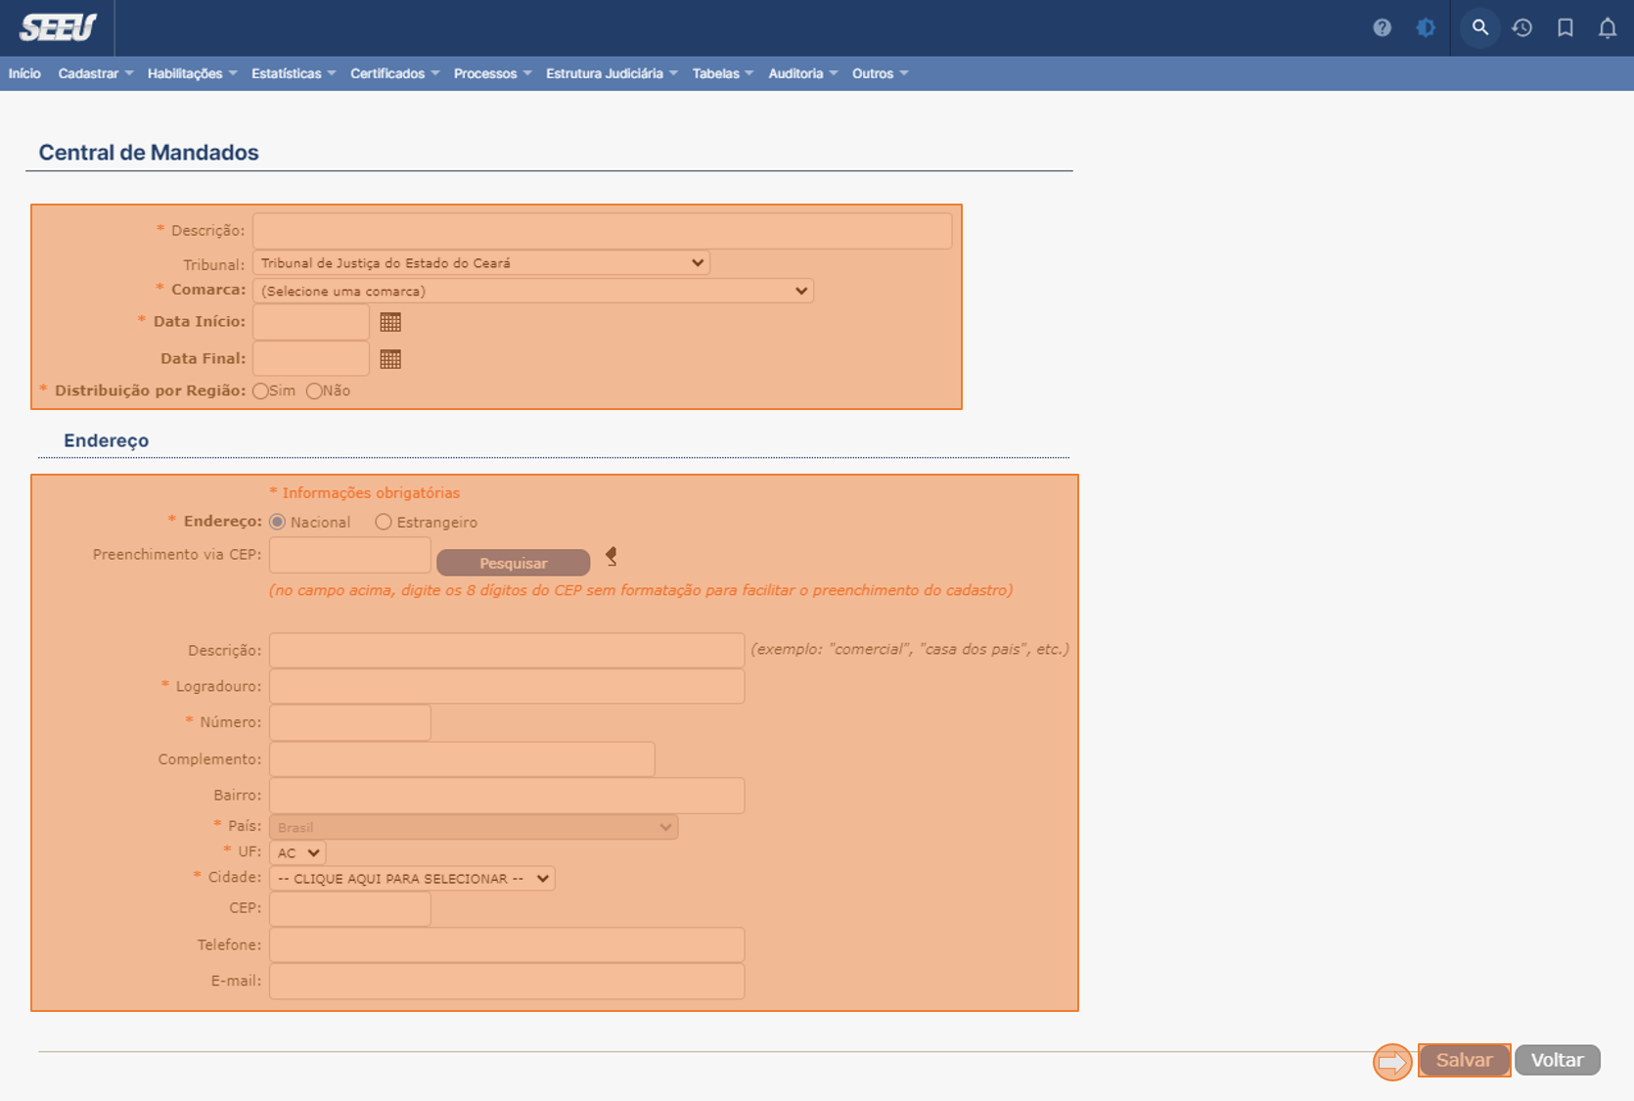Focus the Data Final date field
Screen dimensions: 1634x1101
[x=311, y=359]
